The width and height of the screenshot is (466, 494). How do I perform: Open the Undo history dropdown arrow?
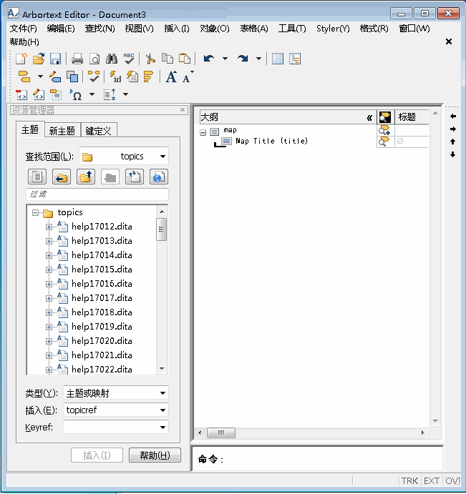(225, 59)
